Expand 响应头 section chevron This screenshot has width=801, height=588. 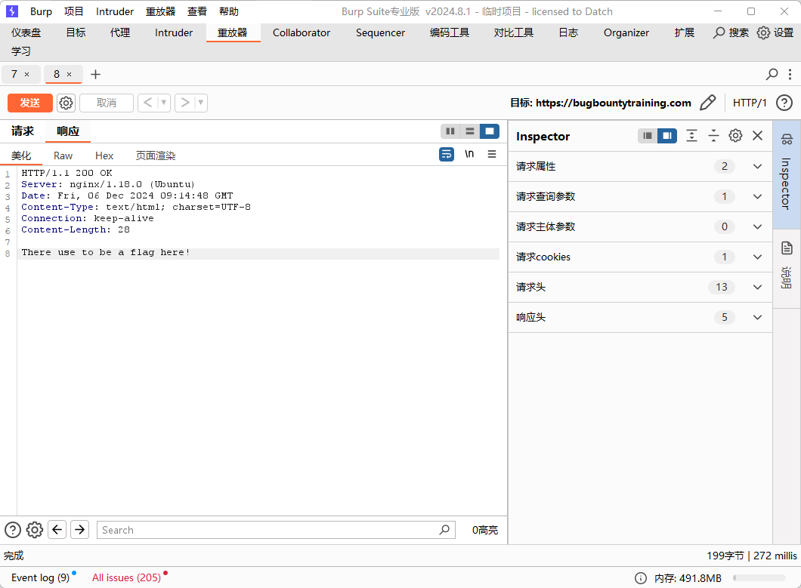click(x=758, y=317)
